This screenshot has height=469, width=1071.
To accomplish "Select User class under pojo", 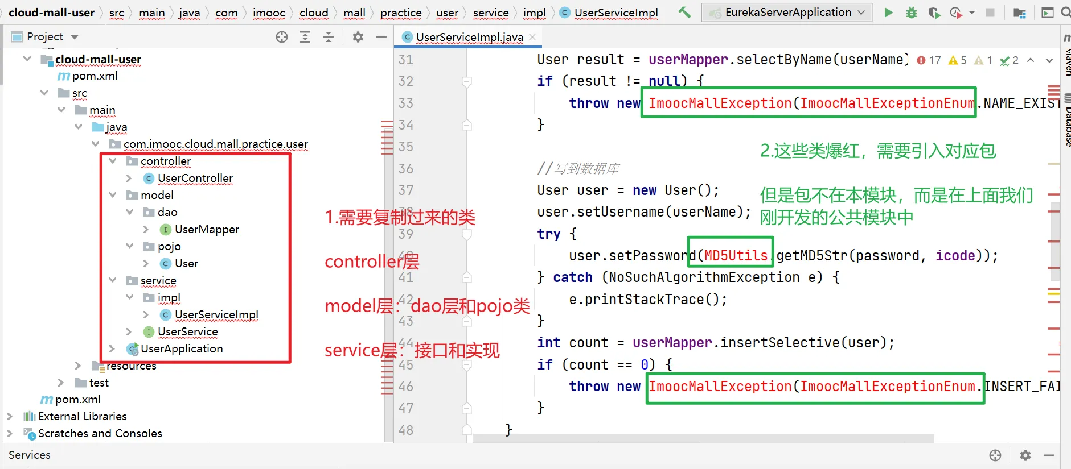I will pos(186,263).
